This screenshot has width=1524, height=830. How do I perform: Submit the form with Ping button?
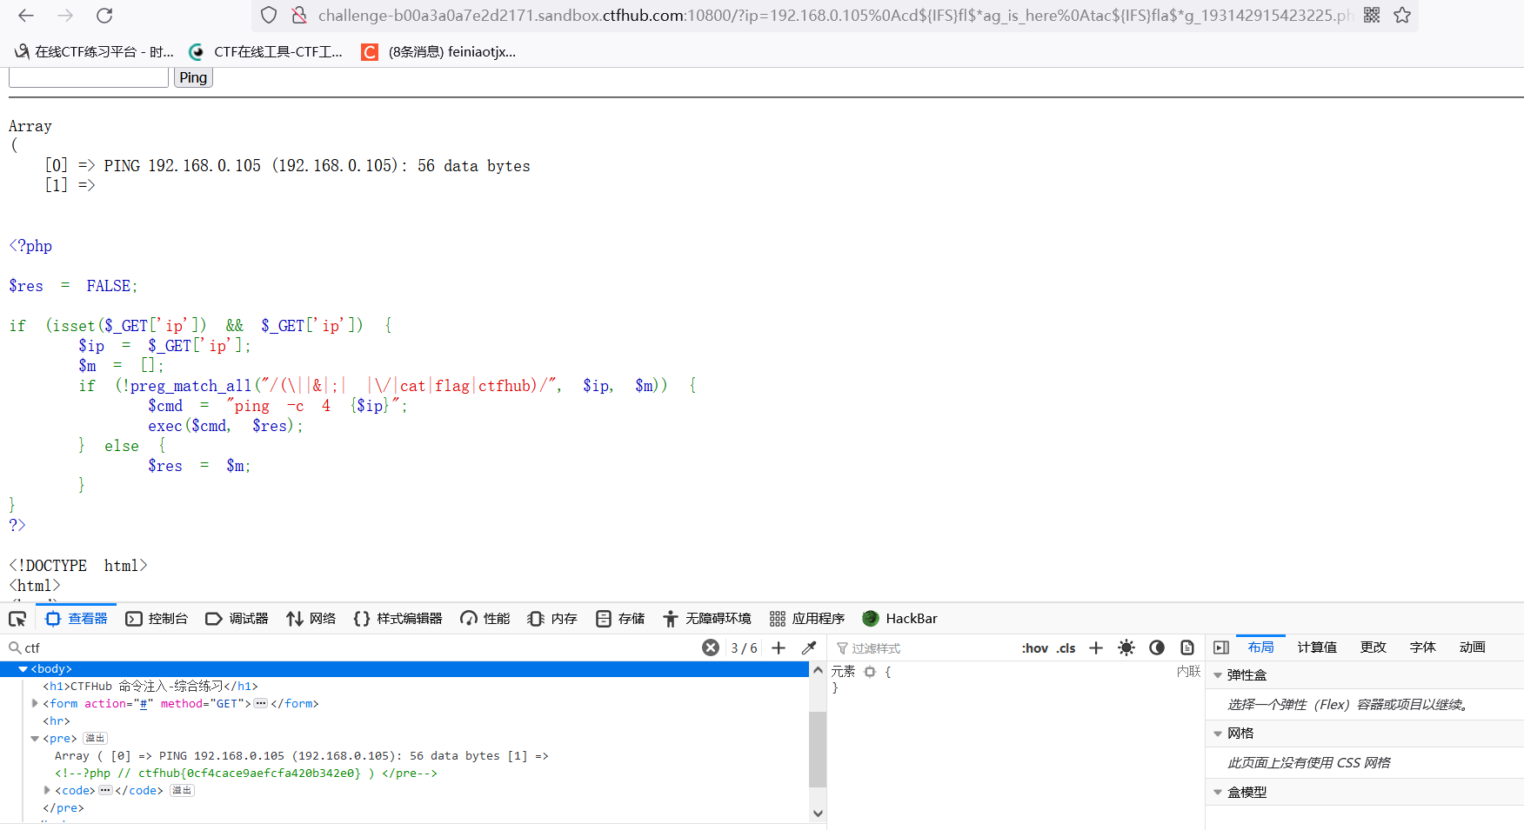[193, 77]
